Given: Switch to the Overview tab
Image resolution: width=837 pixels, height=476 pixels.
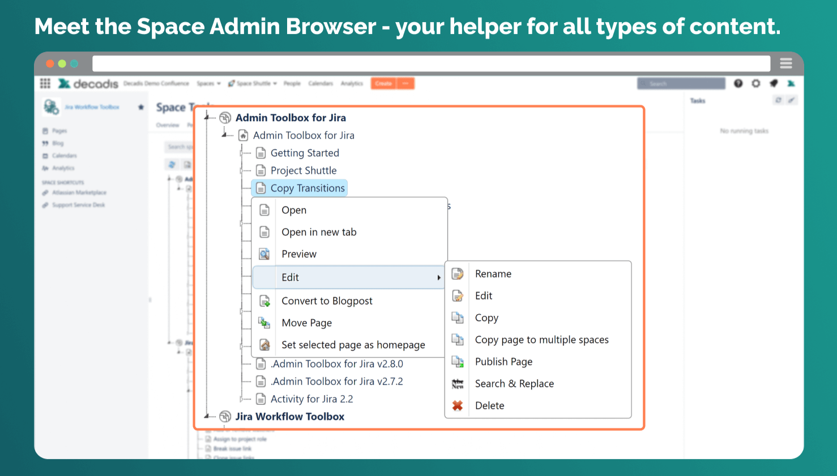Looking at the screenshot, I should pyautogui.click(x=168, y=125).
